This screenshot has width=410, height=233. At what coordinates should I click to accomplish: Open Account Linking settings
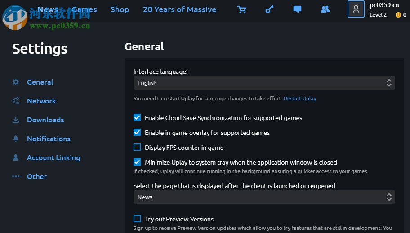tap(53, 158)
